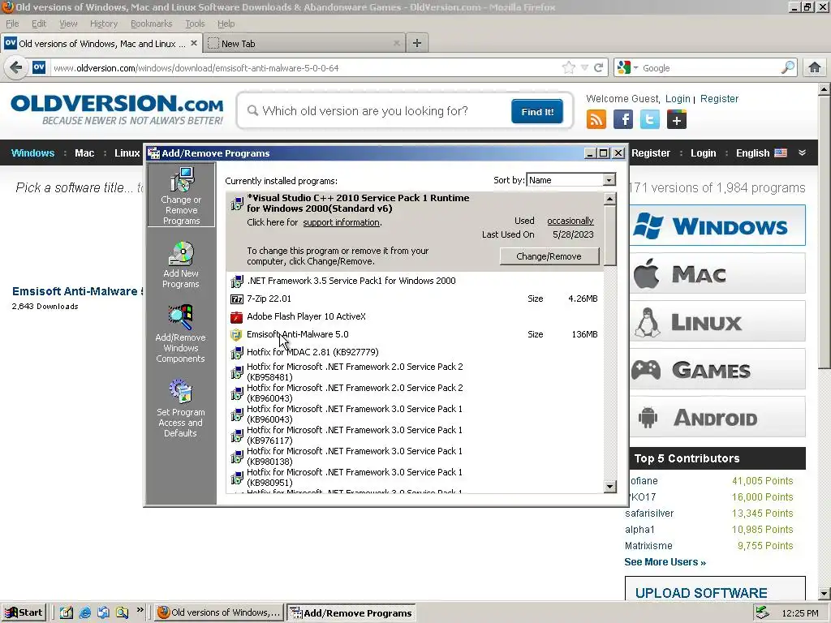Open the Sort by Name dropdown

click(609, 180)
